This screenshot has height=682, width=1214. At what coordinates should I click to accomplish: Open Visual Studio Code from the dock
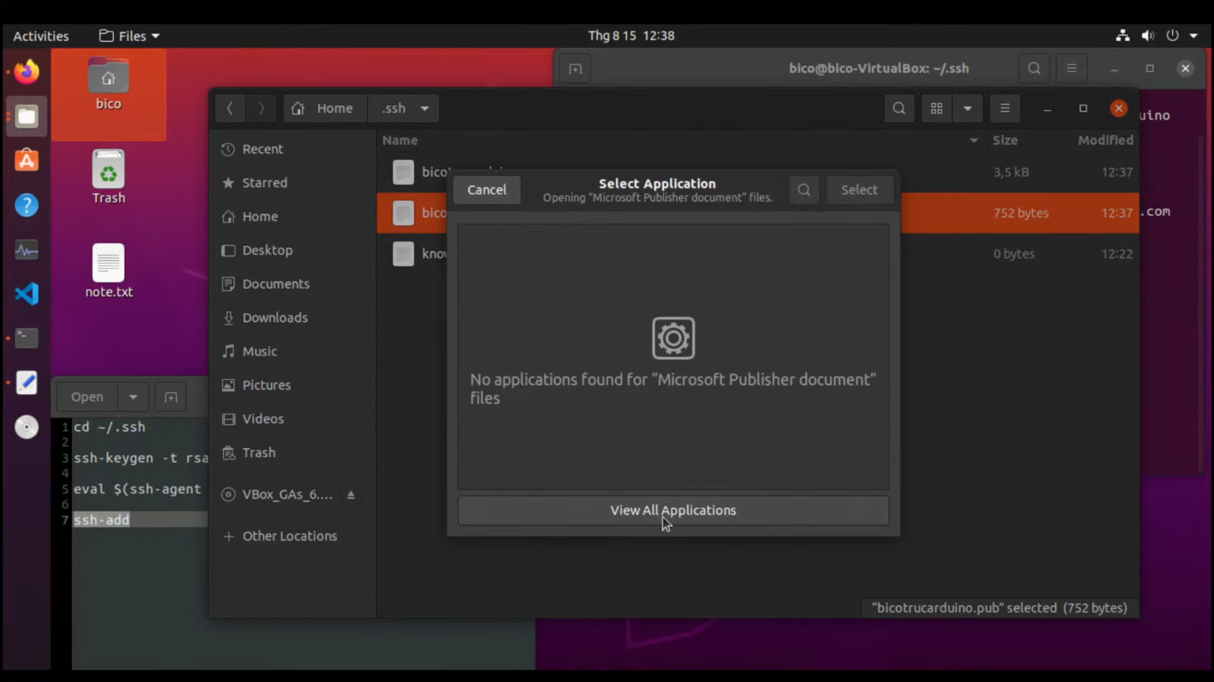(26, 293)
